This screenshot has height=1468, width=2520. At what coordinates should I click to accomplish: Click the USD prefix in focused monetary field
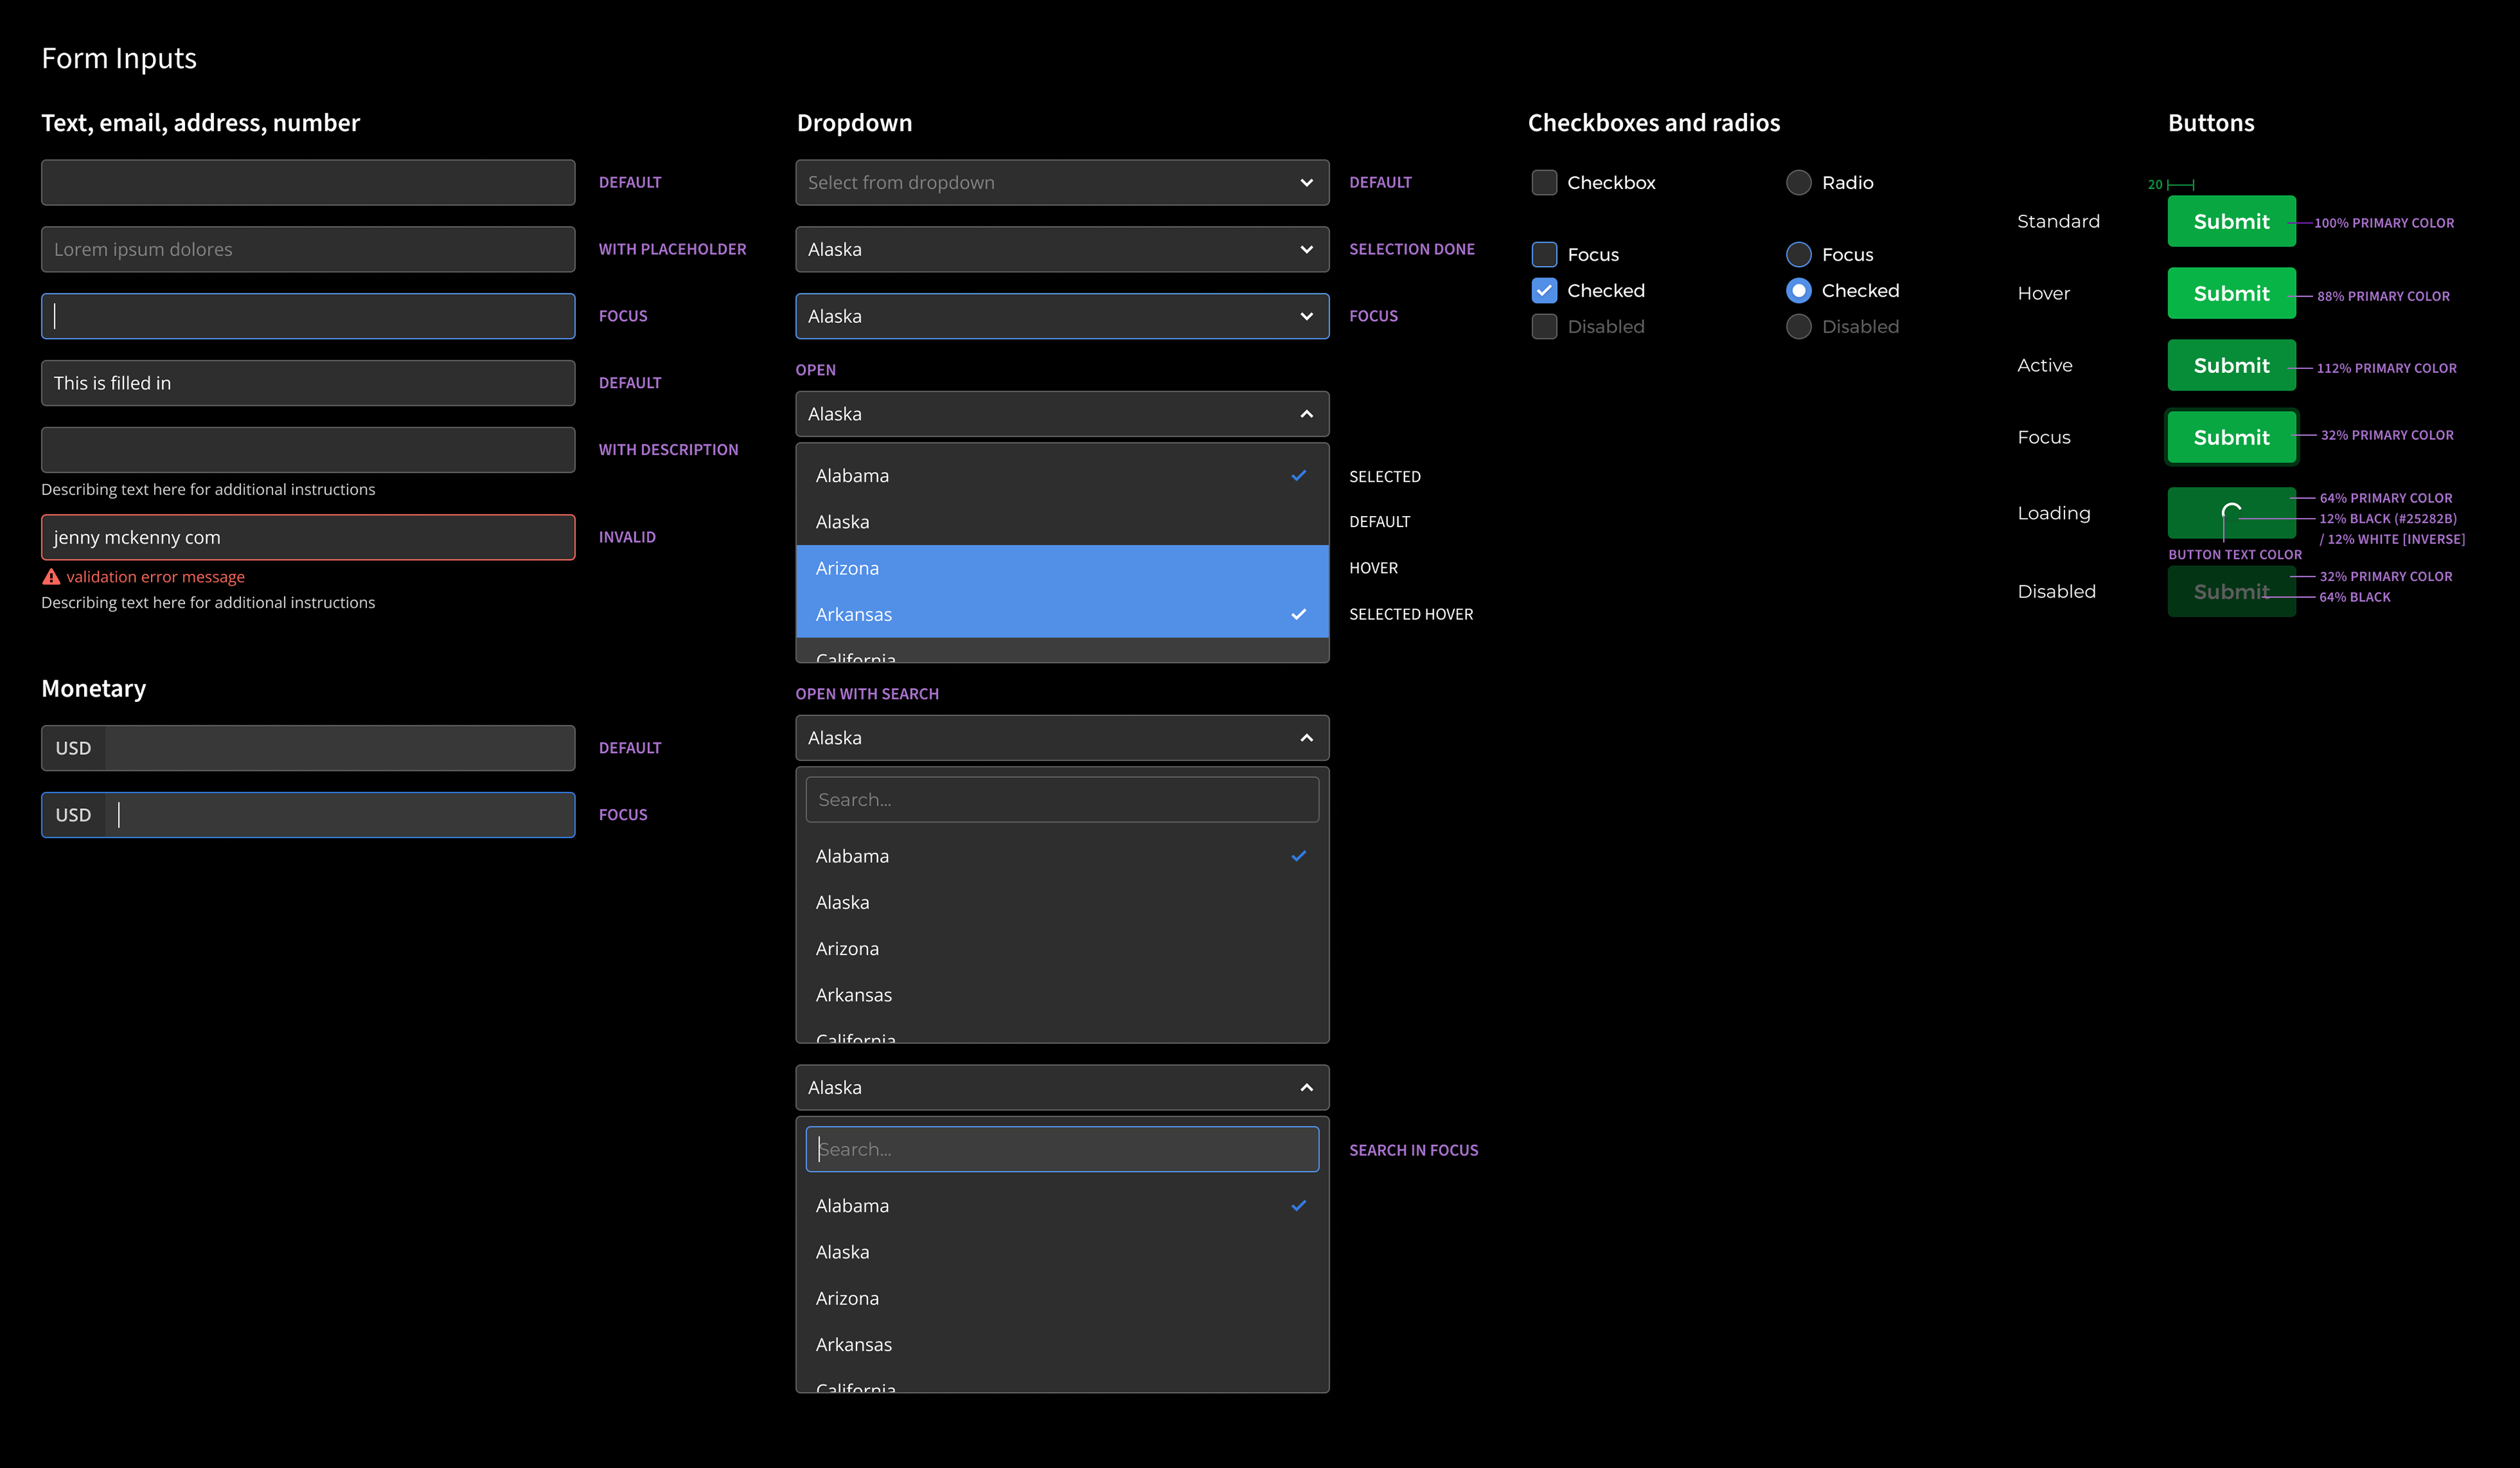point(73,815)
